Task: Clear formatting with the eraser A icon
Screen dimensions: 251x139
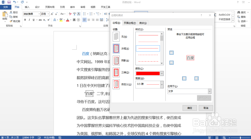Action: [x=70, y=14]
